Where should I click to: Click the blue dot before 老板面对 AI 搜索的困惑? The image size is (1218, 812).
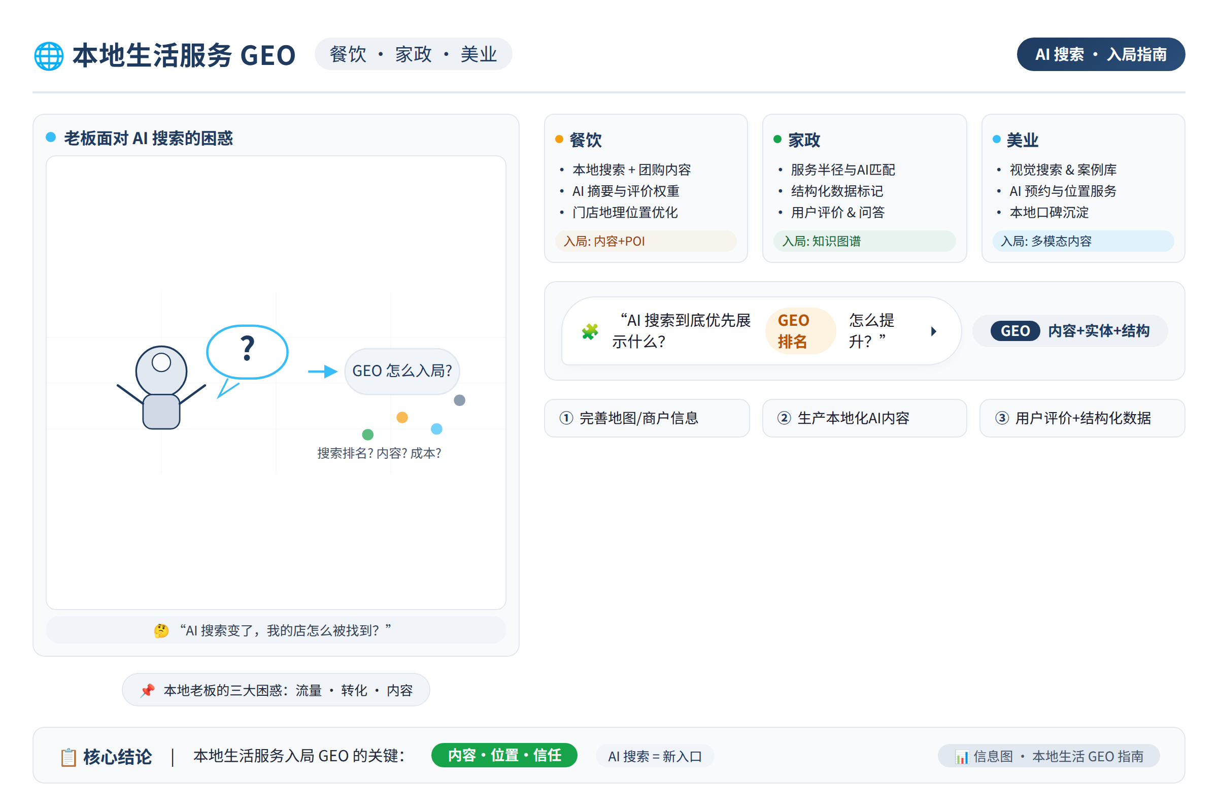coord(51,137)
